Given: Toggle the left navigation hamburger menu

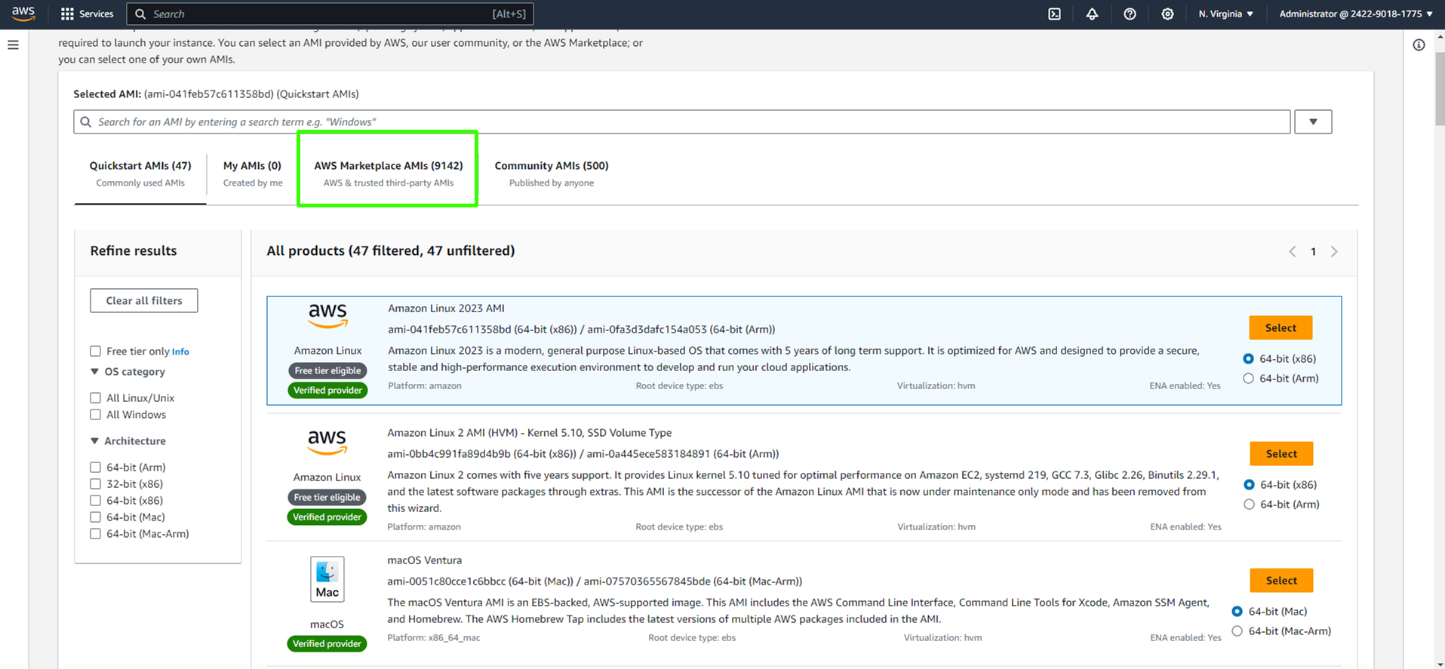Looking at the screenshot, I should [x=13, y=45].
